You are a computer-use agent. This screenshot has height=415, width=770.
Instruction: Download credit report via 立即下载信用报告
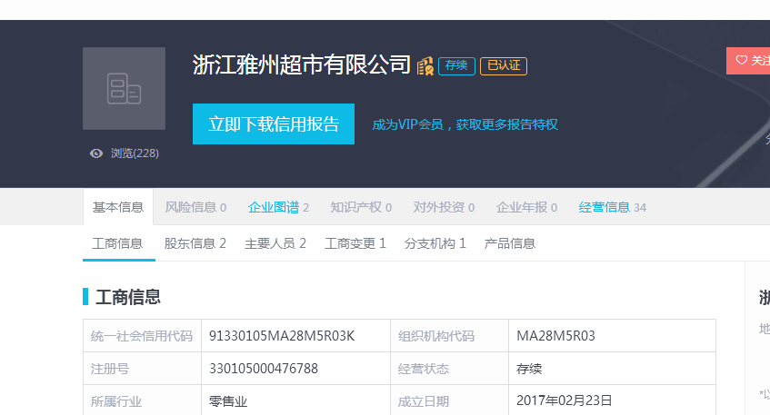pyautogui.click(x=274, y=124)
